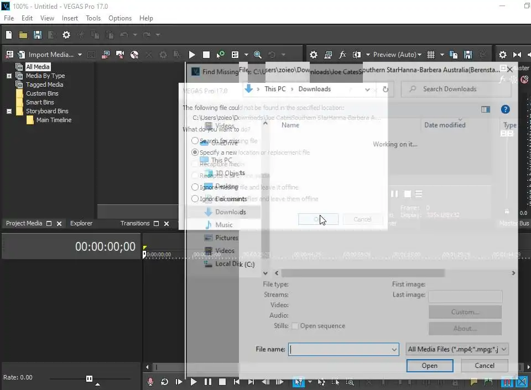Open the File name combo box dropdown

tap(394, 349)
